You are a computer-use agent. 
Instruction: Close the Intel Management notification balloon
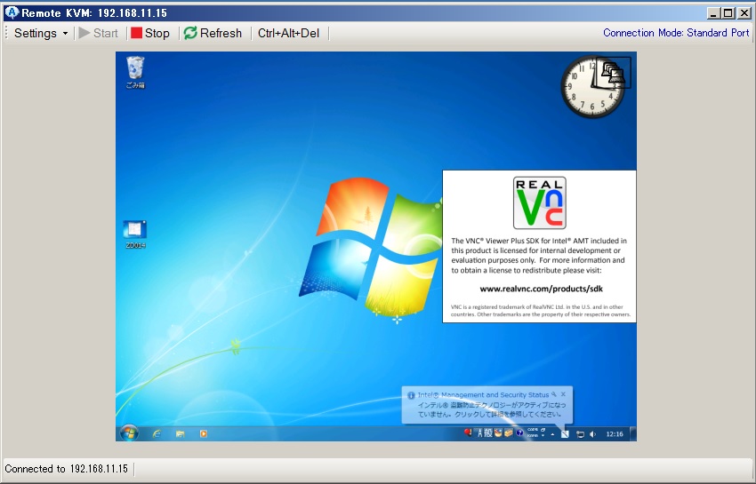(x=563, y=394)
